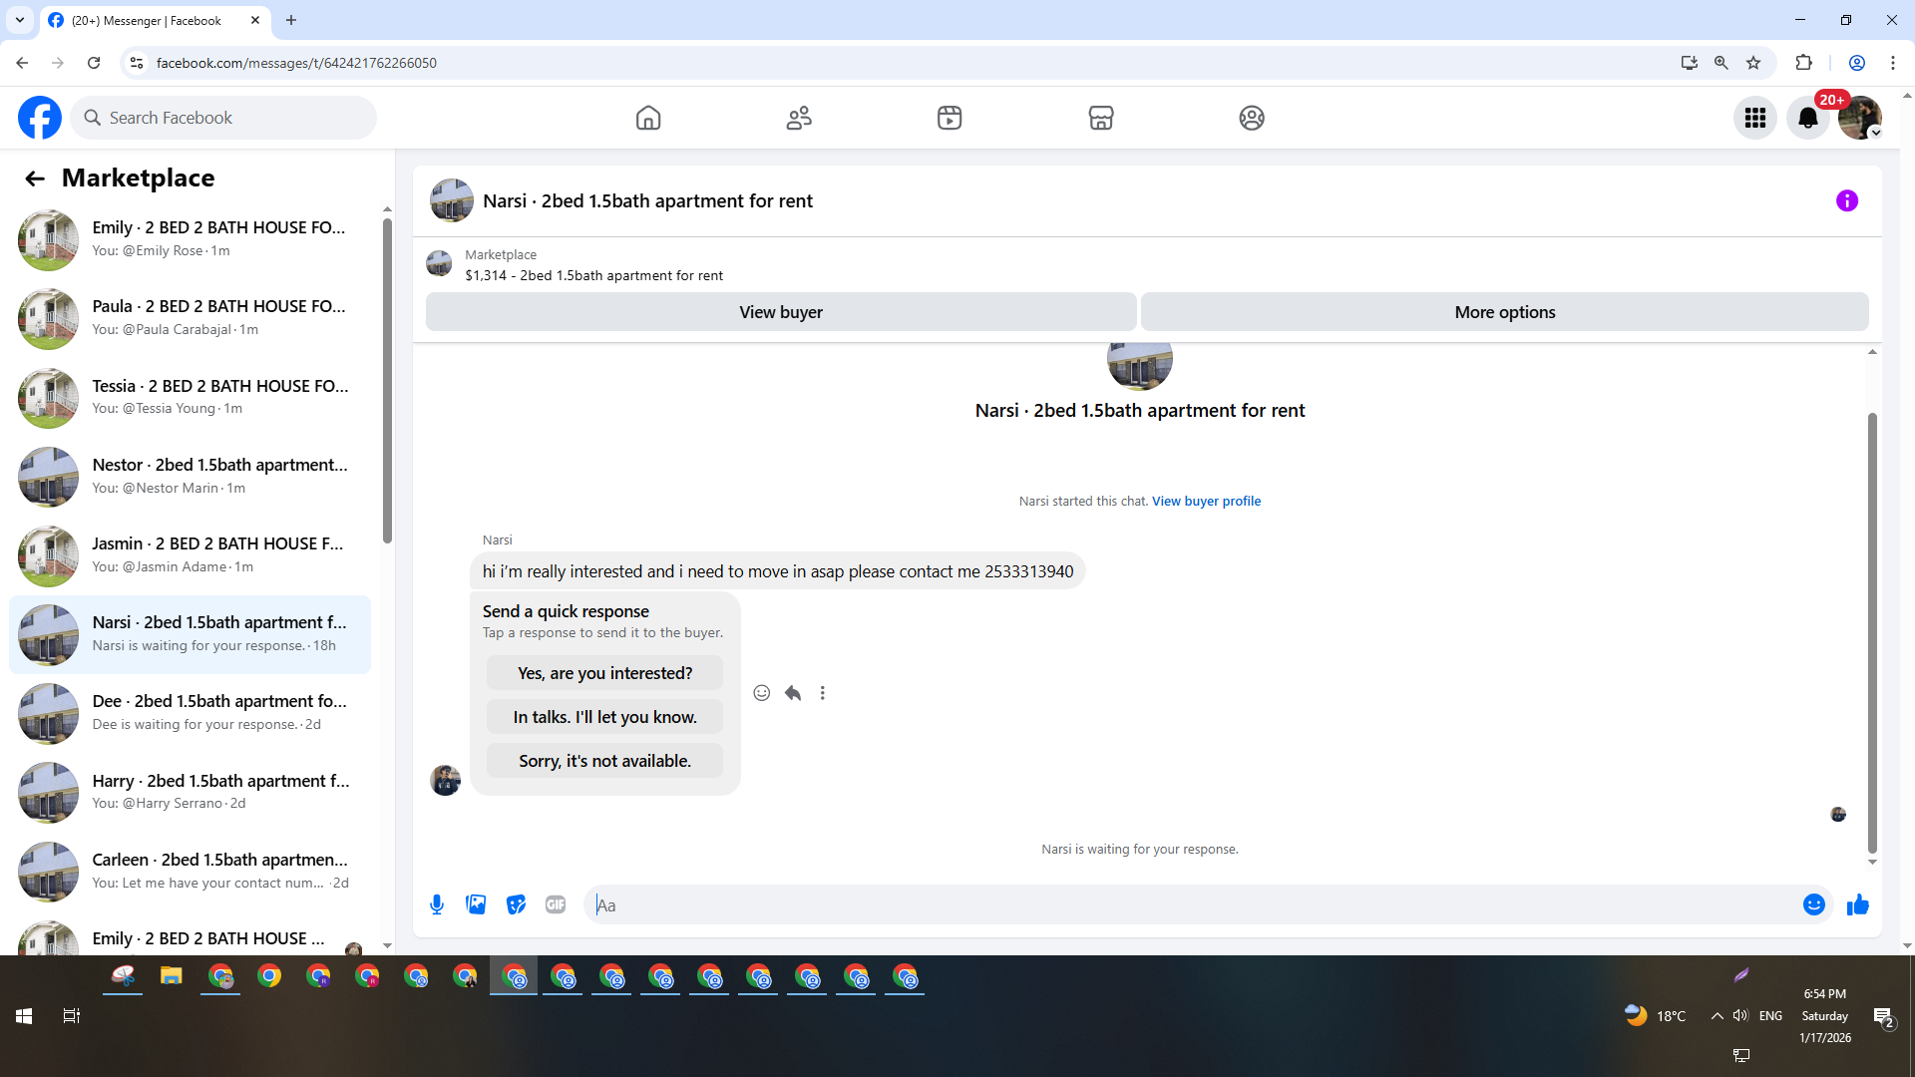Open the Facebook apps grid menu
Viewport: 1915px width, 1077px height.
pos(1754,118)
